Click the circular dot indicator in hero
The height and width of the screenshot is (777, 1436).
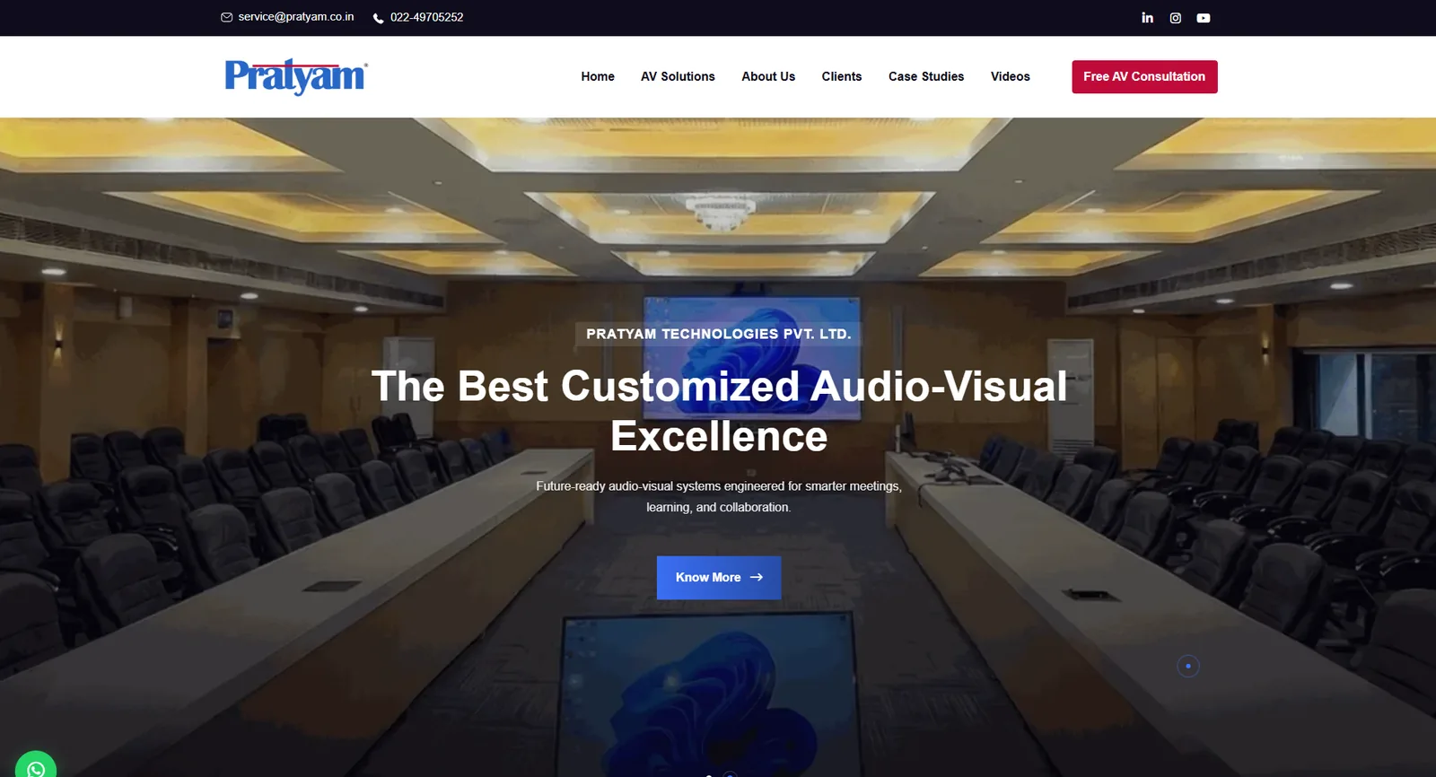click(1188, 666)
